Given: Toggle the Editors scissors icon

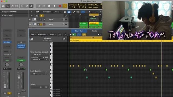Looking at the screenshot, I should pyautogui.click(x=31, y=6).
